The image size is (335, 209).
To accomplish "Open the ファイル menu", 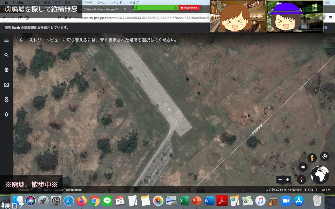I will pos(34,3).
